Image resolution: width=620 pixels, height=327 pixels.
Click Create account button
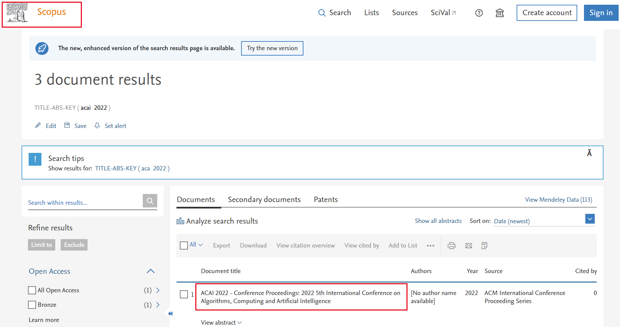click(x=547, y=13)
